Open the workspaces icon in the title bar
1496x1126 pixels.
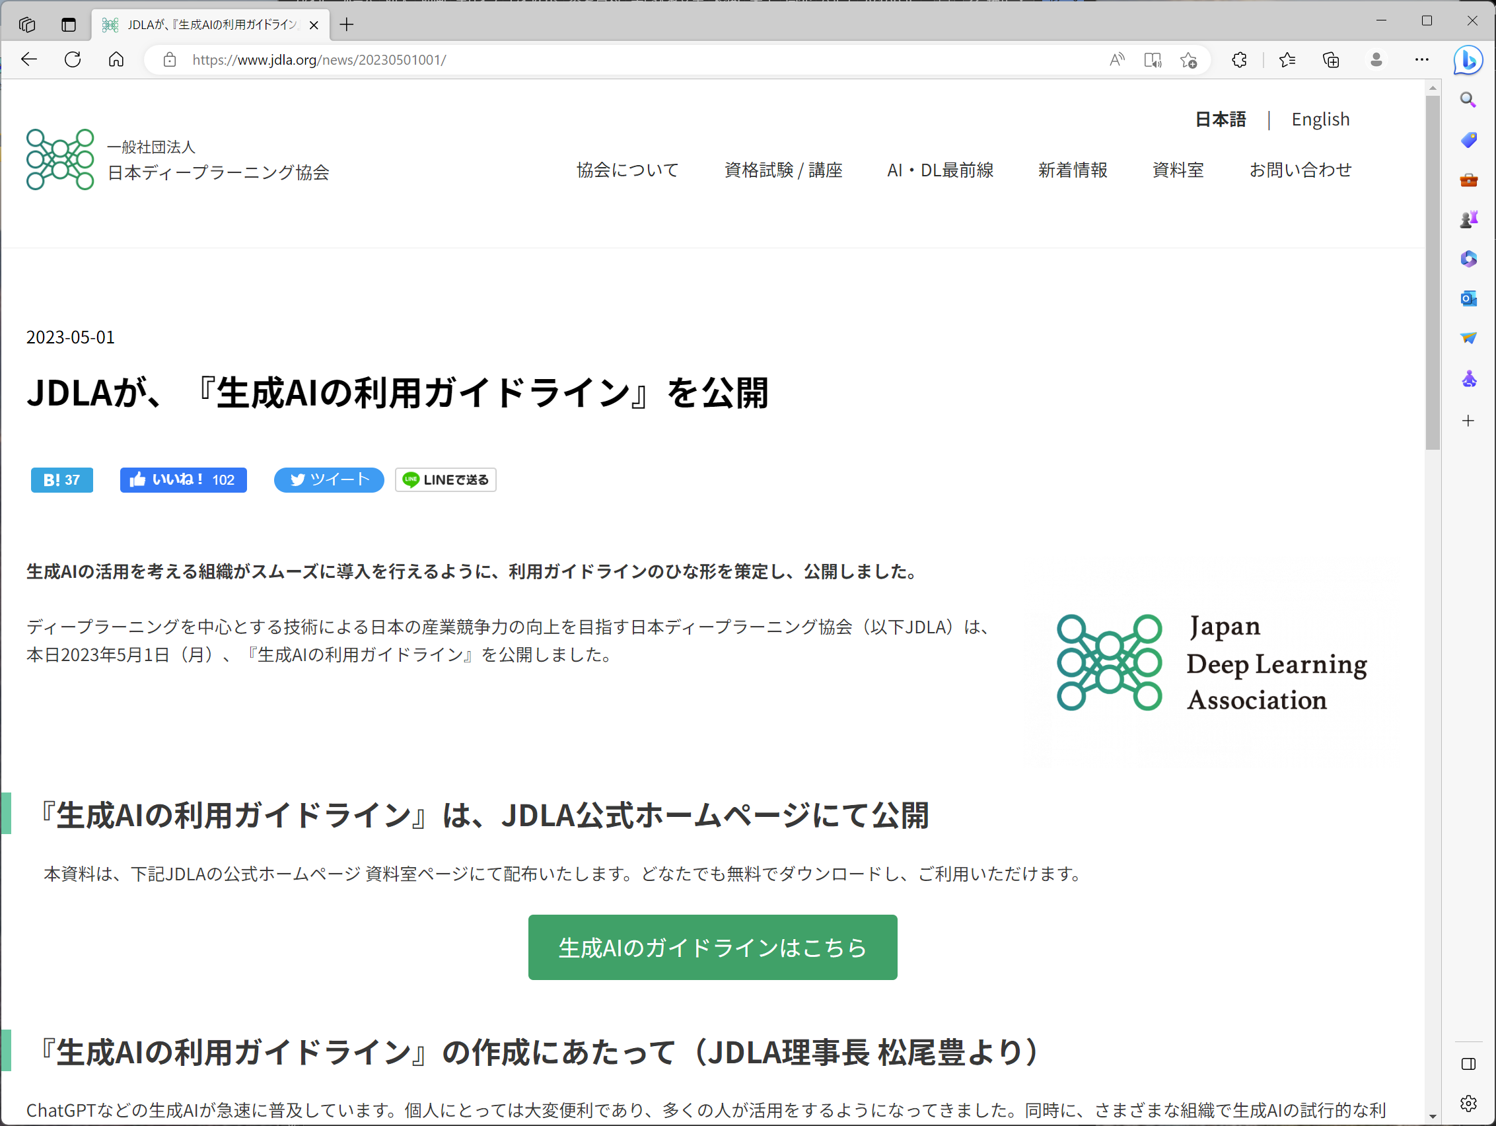pos(27,25)
